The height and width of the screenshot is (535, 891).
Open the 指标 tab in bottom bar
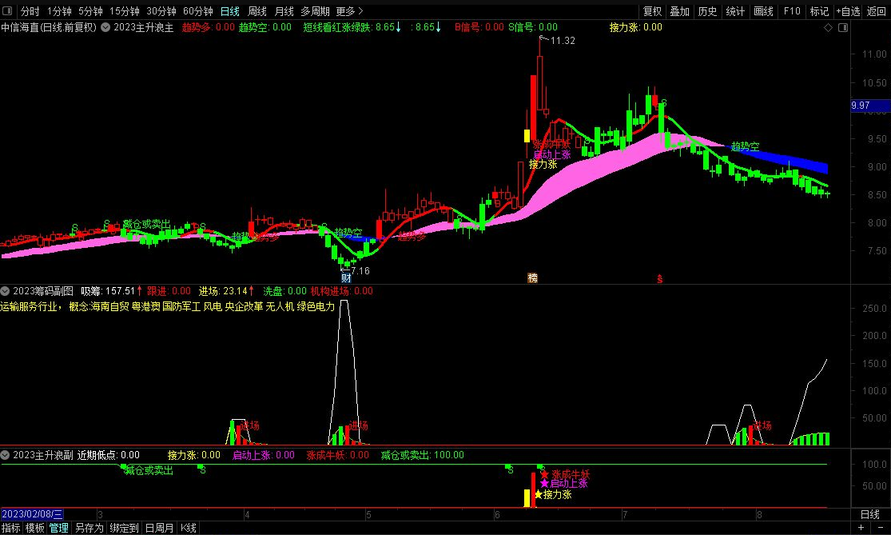(11, 528)
